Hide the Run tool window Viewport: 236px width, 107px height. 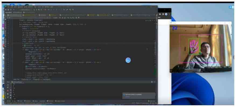[154, 82]
